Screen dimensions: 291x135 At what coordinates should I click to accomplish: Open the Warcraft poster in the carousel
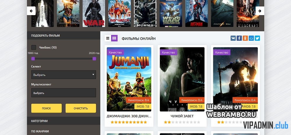point(248,14)
